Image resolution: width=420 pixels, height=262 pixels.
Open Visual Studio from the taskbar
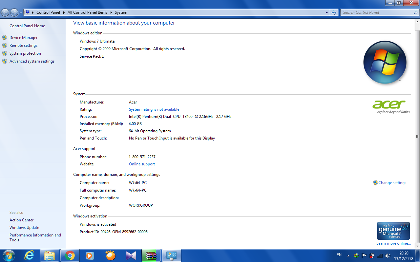(131, 255)
